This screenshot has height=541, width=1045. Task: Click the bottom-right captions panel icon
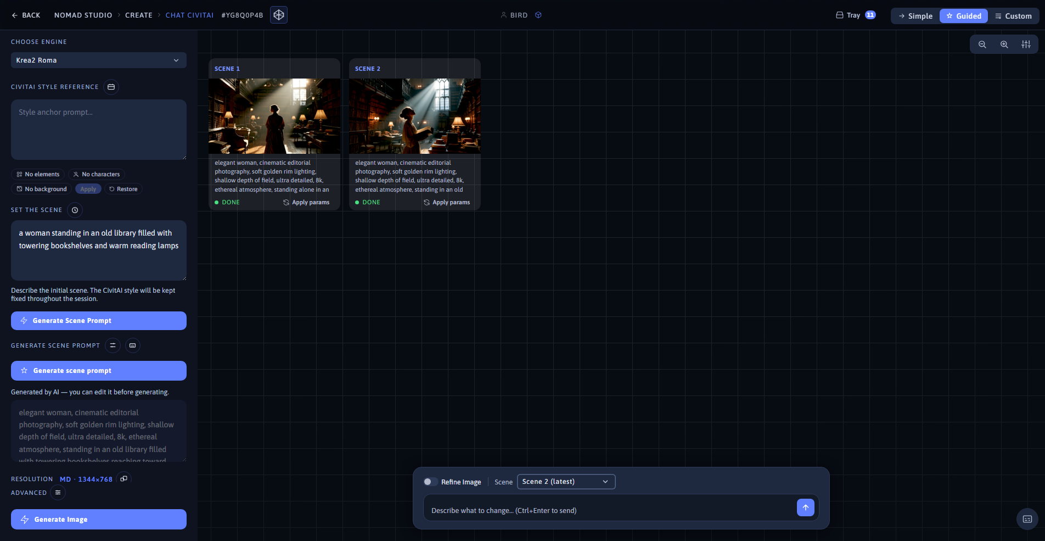(1027, 519)
